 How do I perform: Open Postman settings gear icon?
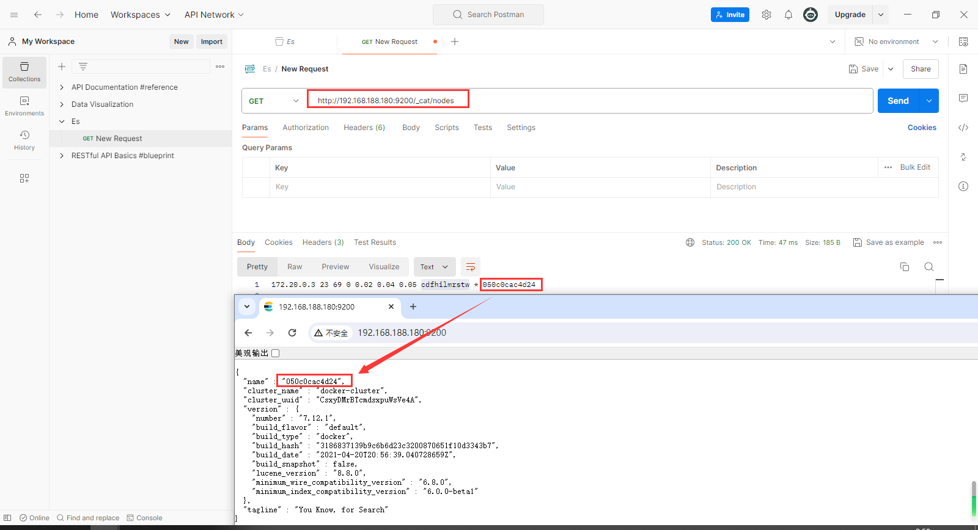click(767, 15)
